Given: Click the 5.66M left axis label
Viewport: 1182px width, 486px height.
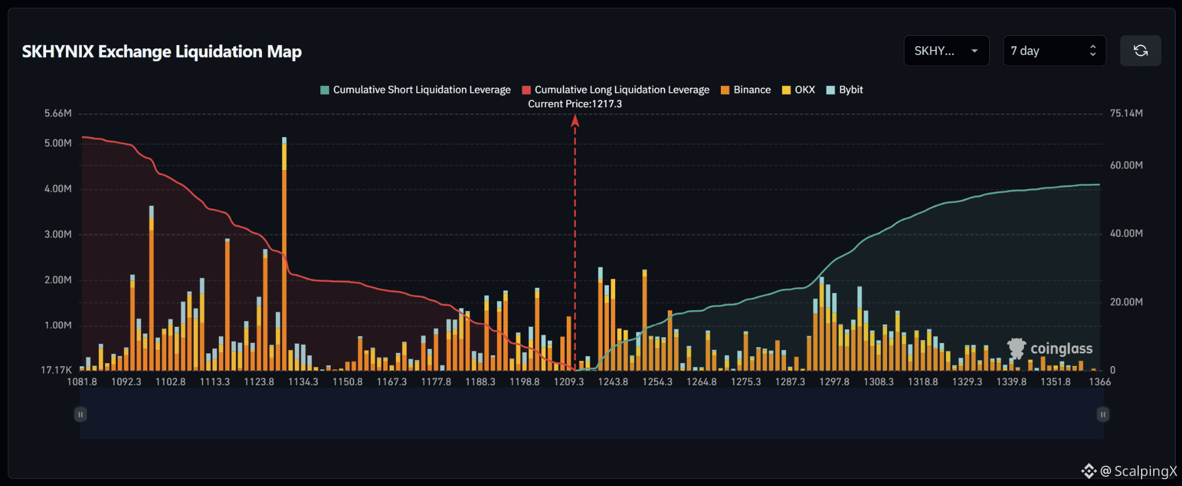Looking at the screenshot, I should pyautogui.click(x=58, y=114).
